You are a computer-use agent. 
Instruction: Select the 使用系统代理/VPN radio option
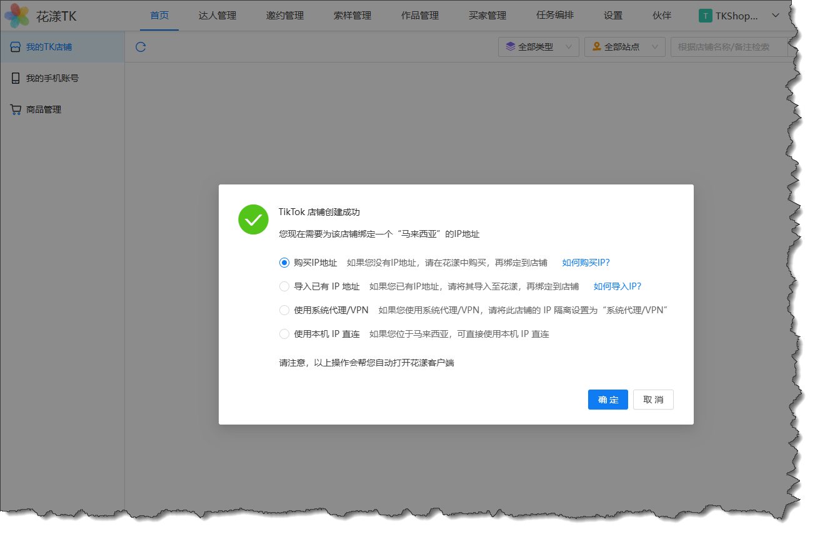tap(284, 310)
